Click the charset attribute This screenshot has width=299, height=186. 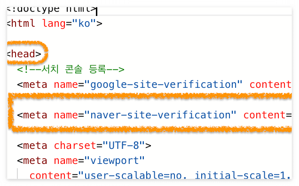(x=75, y=146)
